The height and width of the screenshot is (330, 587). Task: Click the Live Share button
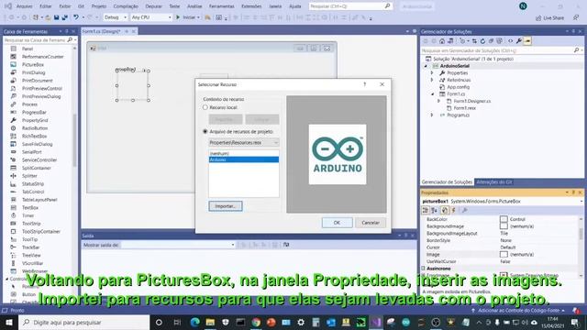click(550, 18)
